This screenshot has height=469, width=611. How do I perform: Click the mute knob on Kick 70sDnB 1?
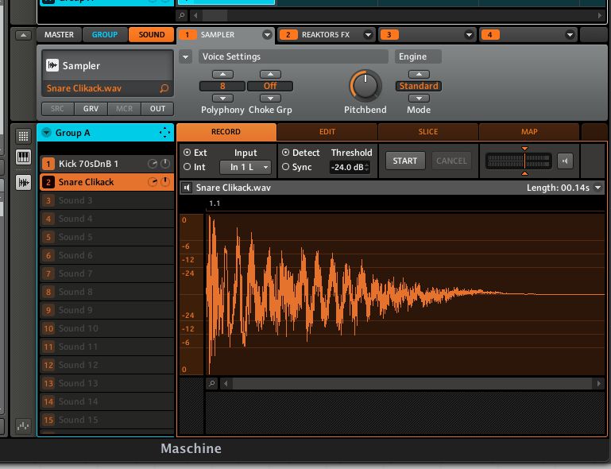[165, 164]
